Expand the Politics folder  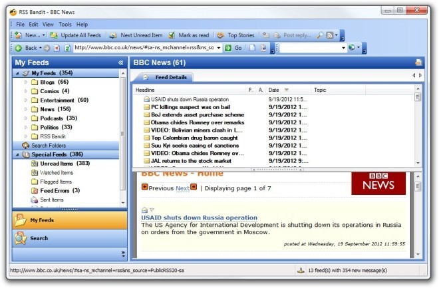pos(26,127)
